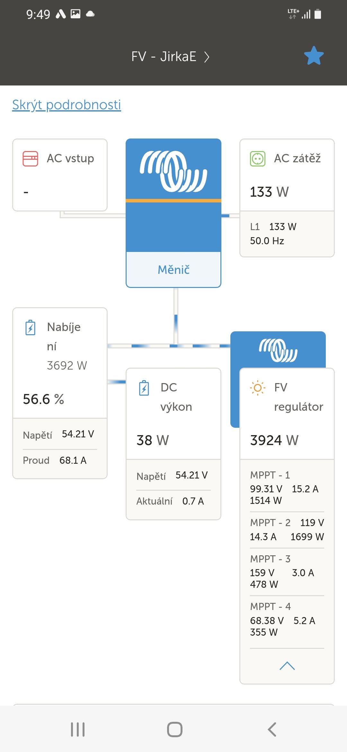Viewport: 347px width, 752px height.
Task: Tap the blue favorite star icon
Action: point(314,56)
